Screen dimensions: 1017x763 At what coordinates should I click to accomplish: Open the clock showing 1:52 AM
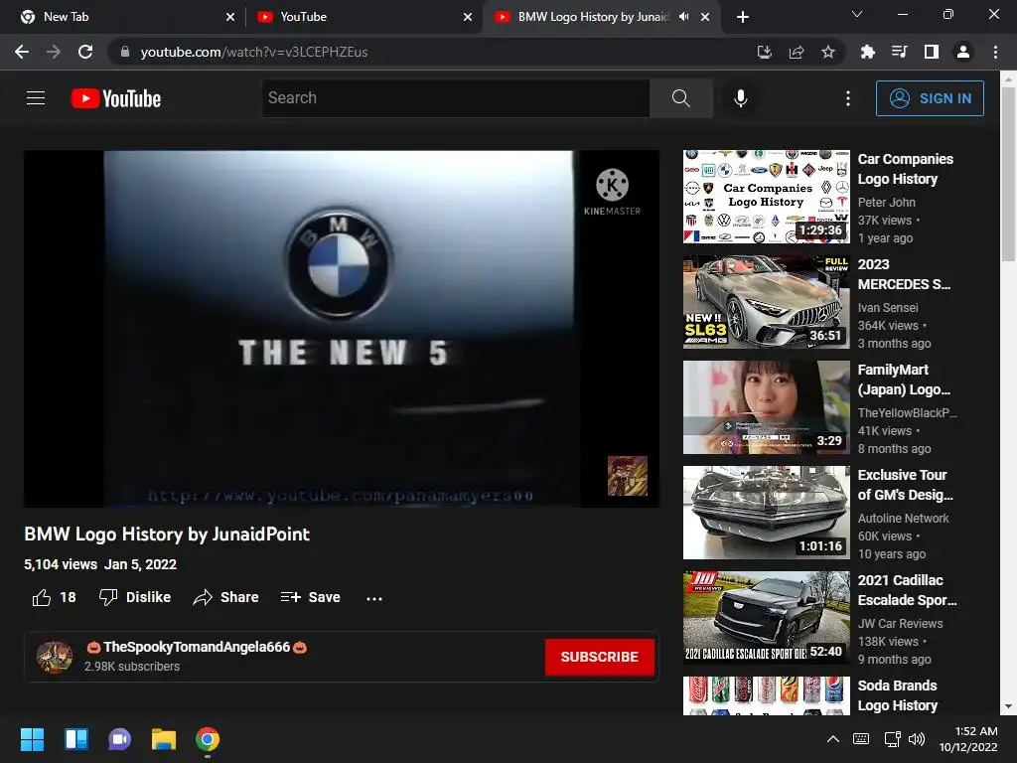968,739
